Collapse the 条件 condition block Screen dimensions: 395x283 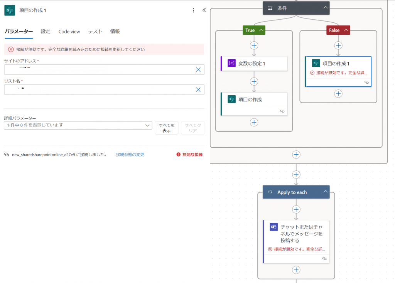point(326,8)
